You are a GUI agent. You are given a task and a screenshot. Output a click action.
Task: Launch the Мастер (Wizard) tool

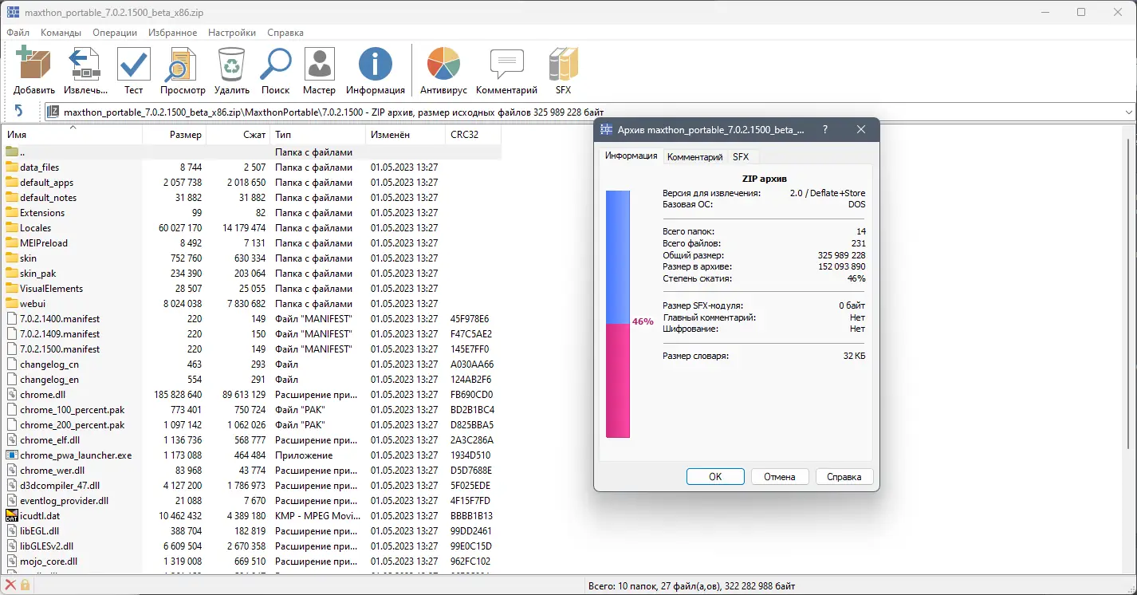tap(319, 64)
